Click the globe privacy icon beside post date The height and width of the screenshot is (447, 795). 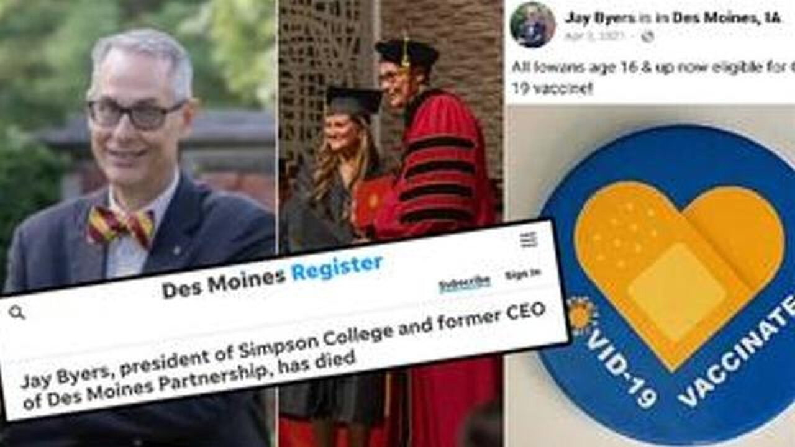tap(647, 37)
